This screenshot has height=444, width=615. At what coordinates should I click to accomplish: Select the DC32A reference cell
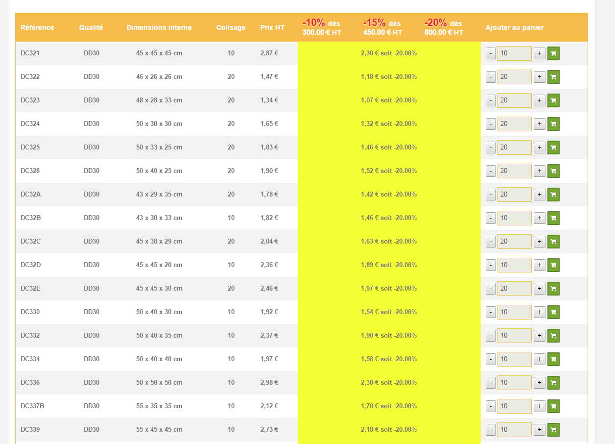pyautogui.click(x=31, y=195)
